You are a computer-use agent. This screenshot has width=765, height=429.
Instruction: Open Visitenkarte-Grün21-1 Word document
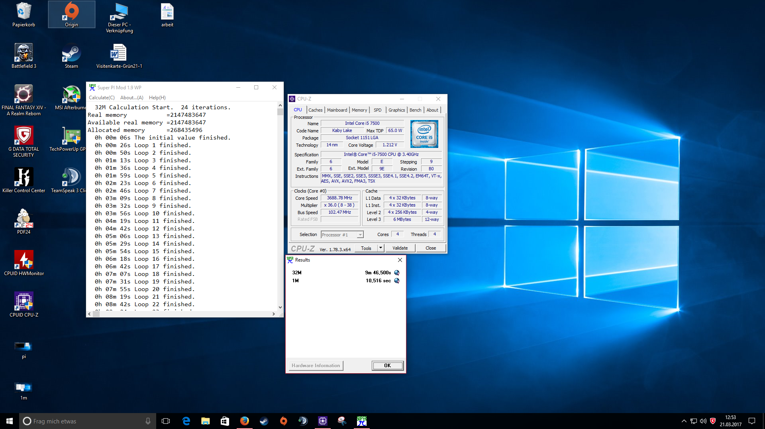click(x=119, y=56)
